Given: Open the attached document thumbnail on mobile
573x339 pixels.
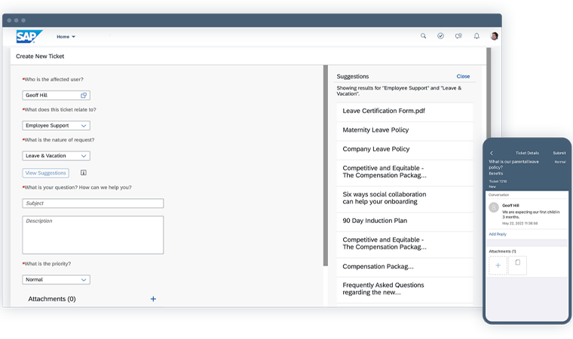Looking at the screenshot, I should point(517,264).
